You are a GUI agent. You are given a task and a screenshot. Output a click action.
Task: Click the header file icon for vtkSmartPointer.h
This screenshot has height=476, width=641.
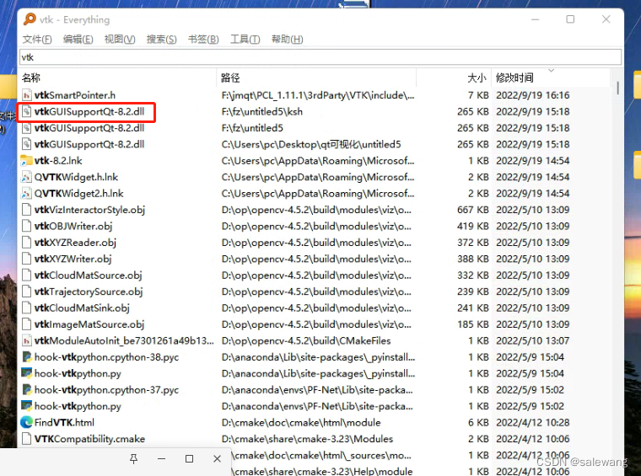pyautogui.click(x=27, y=95)
